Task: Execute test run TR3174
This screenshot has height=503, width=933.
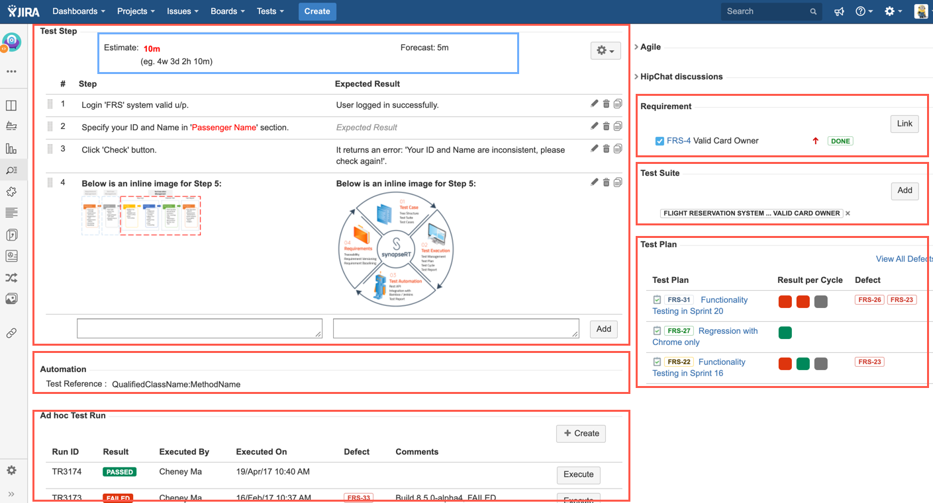Action: click(578, 475)
